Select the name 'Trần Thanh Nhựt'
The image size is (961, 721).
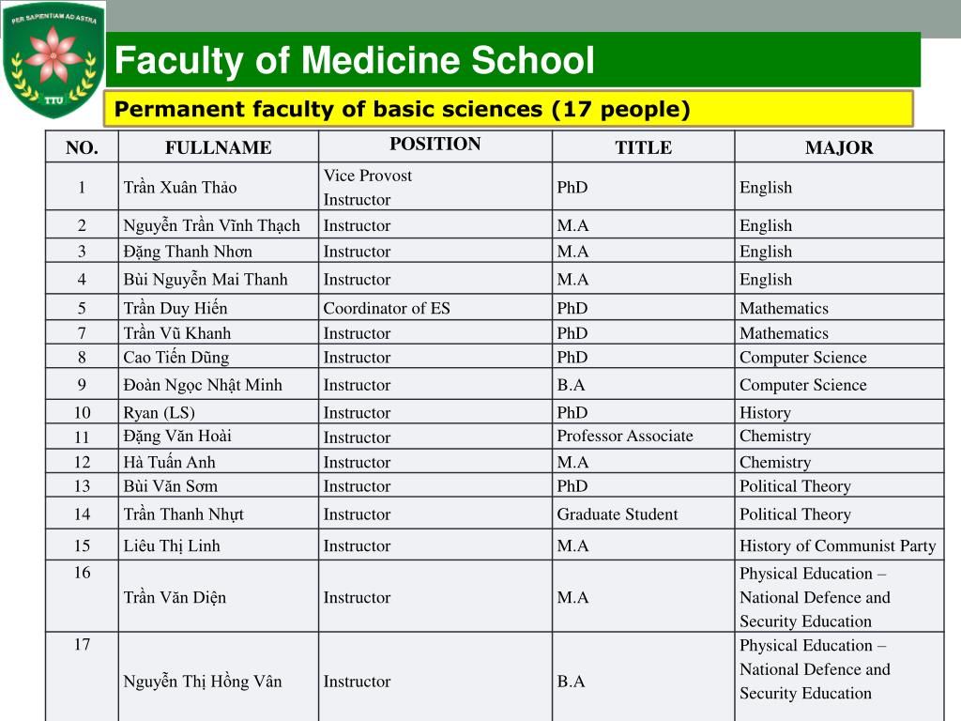183,514
